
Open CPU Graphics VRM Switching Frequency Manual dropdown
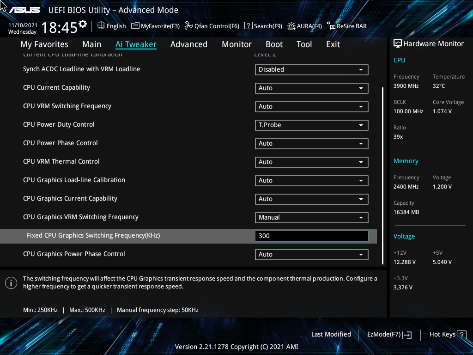[x=312, y=218]
